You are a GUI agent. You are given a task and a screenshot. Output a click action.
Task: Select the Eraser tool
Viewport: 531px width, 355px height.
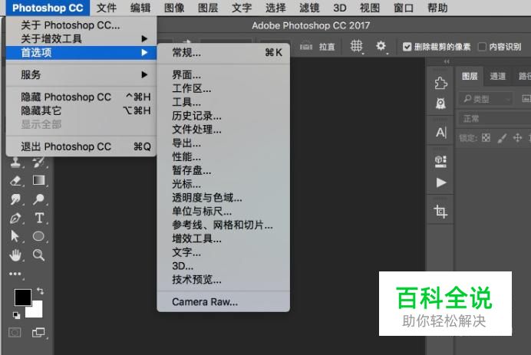15,181
